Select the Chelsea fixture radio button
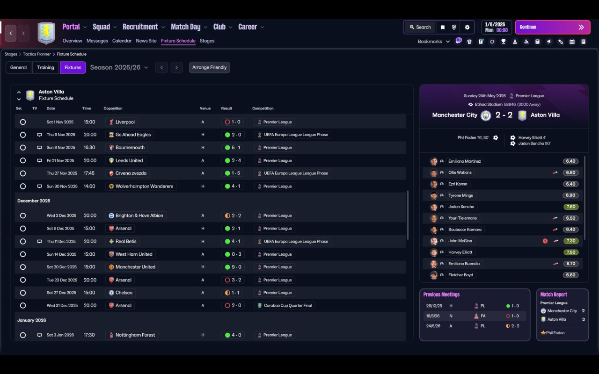This screenshot has width=599, height=374. pyautogui.click(x=23, y=293)
